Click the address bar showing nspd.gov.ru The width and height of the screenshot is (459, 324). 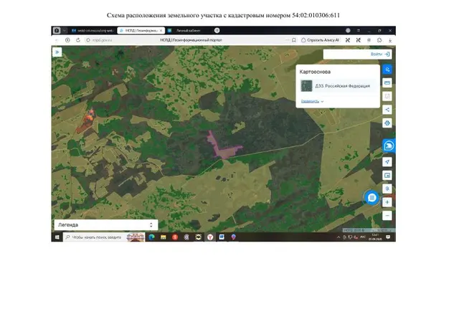[x=187, y=40]
